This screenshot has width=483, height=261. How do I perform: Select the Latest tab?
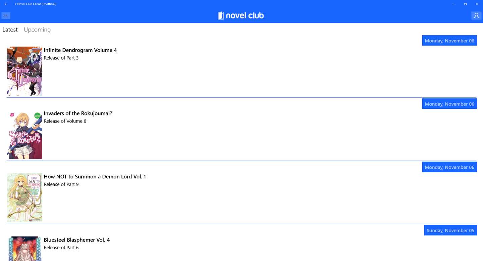point(10,30)
